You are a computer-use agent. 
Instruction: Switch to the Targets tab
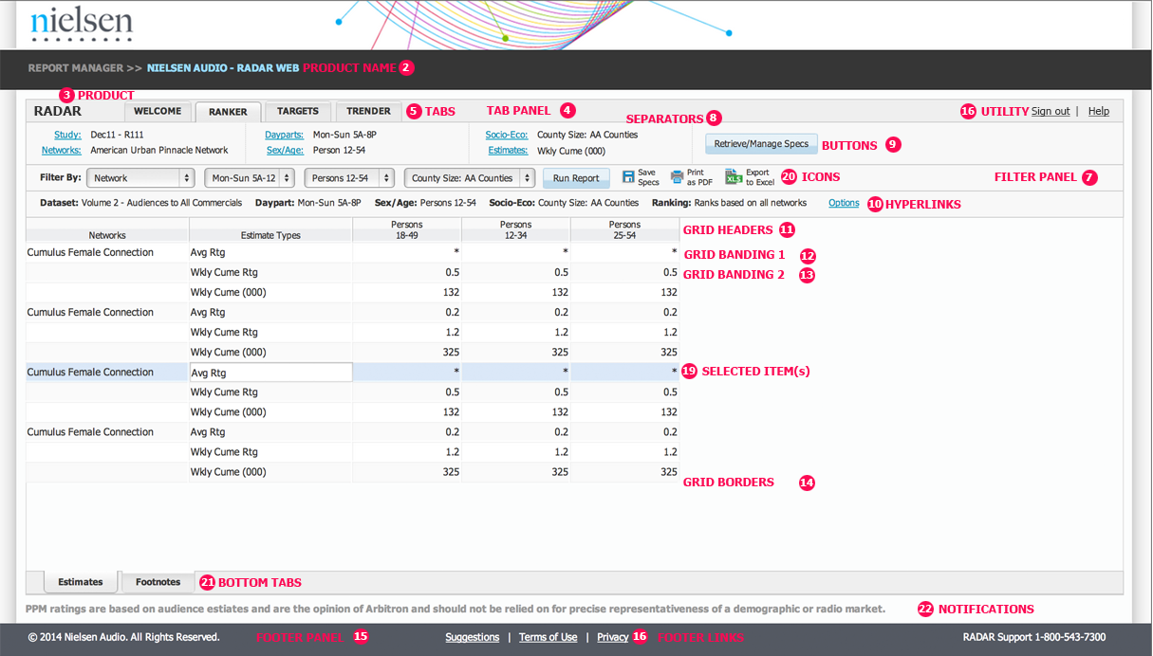pos(298,111)
